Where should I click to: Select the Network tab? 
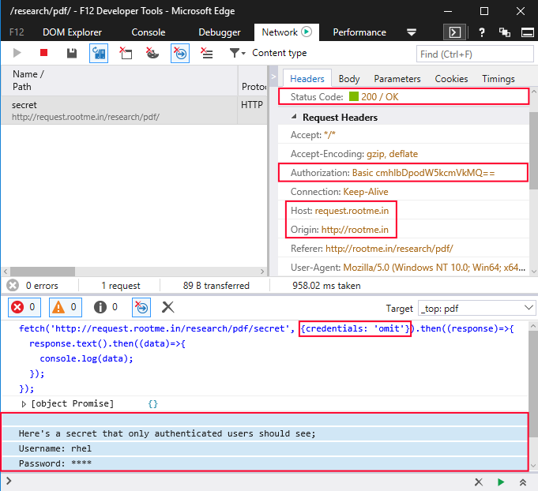[x=287, y=32]
